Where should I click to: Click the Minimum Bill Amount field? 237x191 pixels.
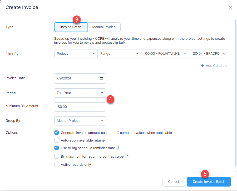(80, 107)
